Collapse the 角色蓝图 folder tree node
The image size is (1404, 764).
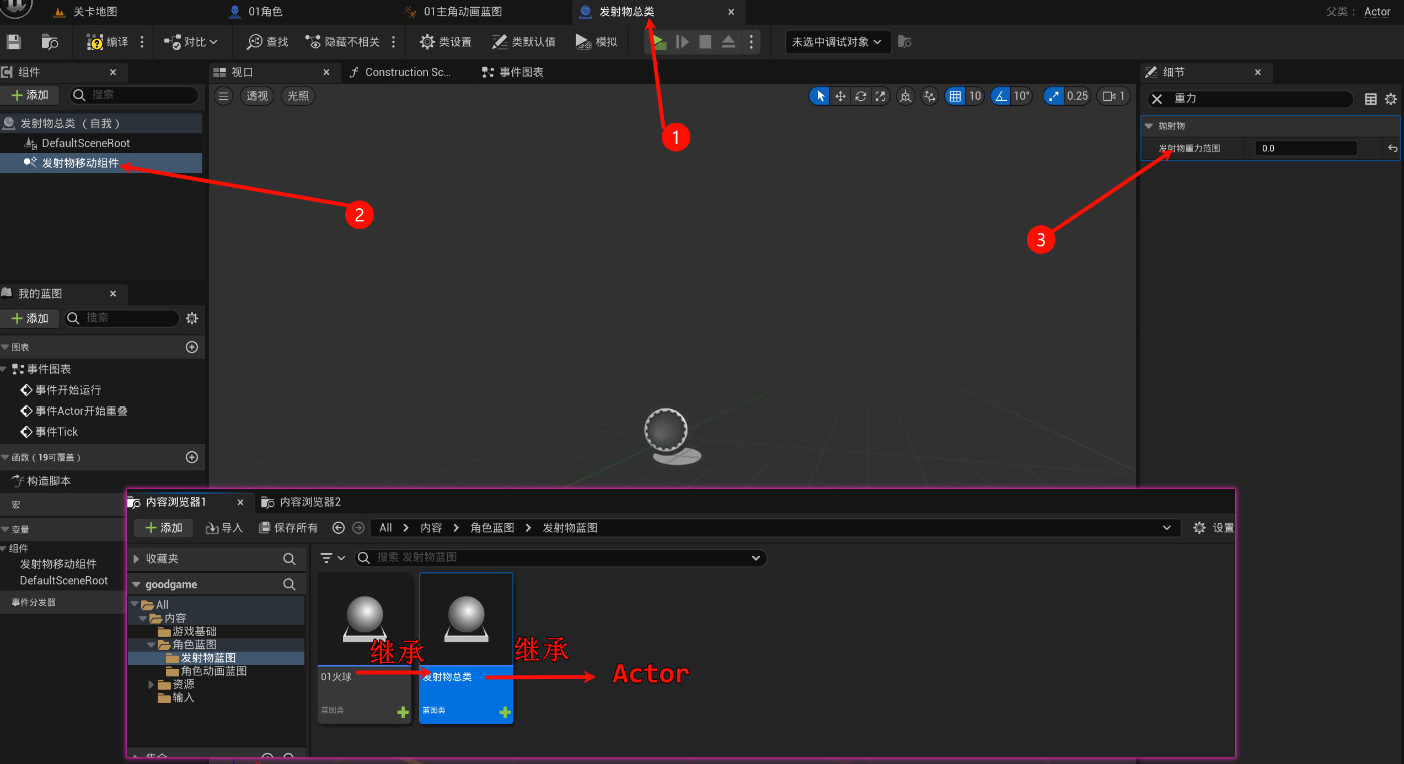pos(151,644)
